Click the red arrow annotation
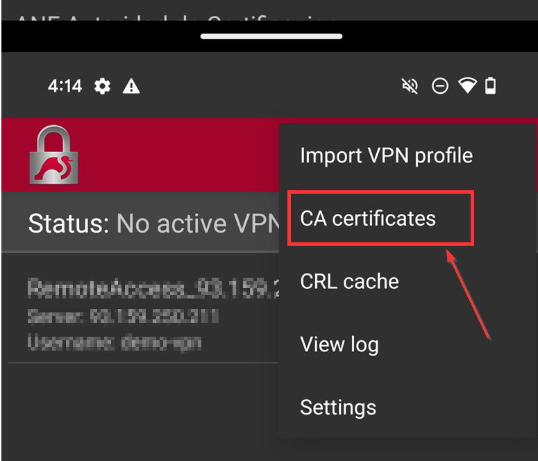 [471, 294]
